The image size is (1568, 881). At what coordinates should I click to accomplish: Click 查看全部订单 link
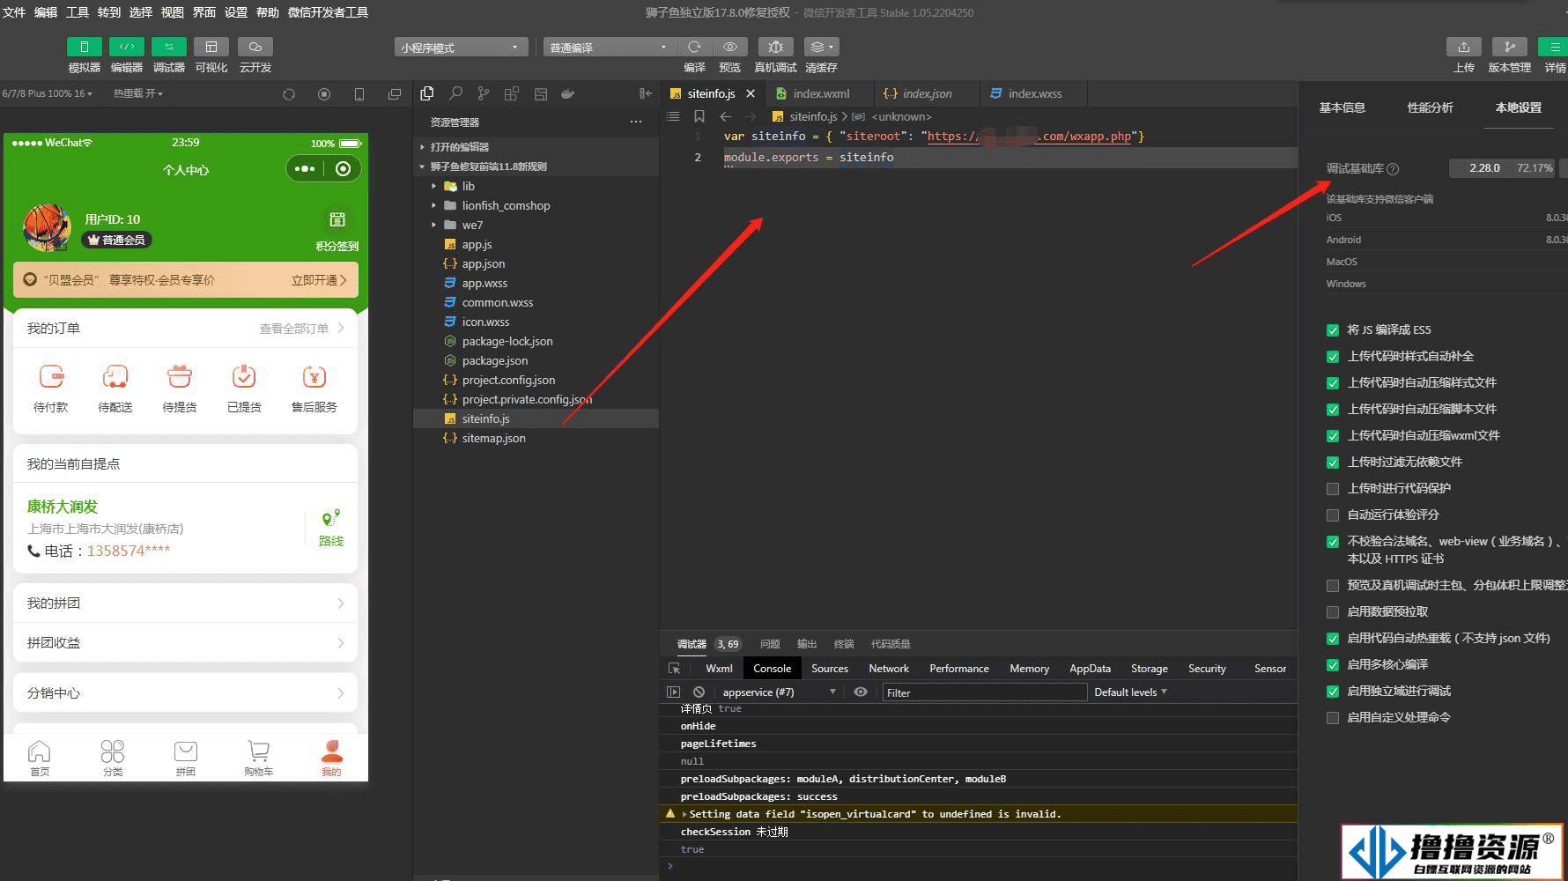301,329
